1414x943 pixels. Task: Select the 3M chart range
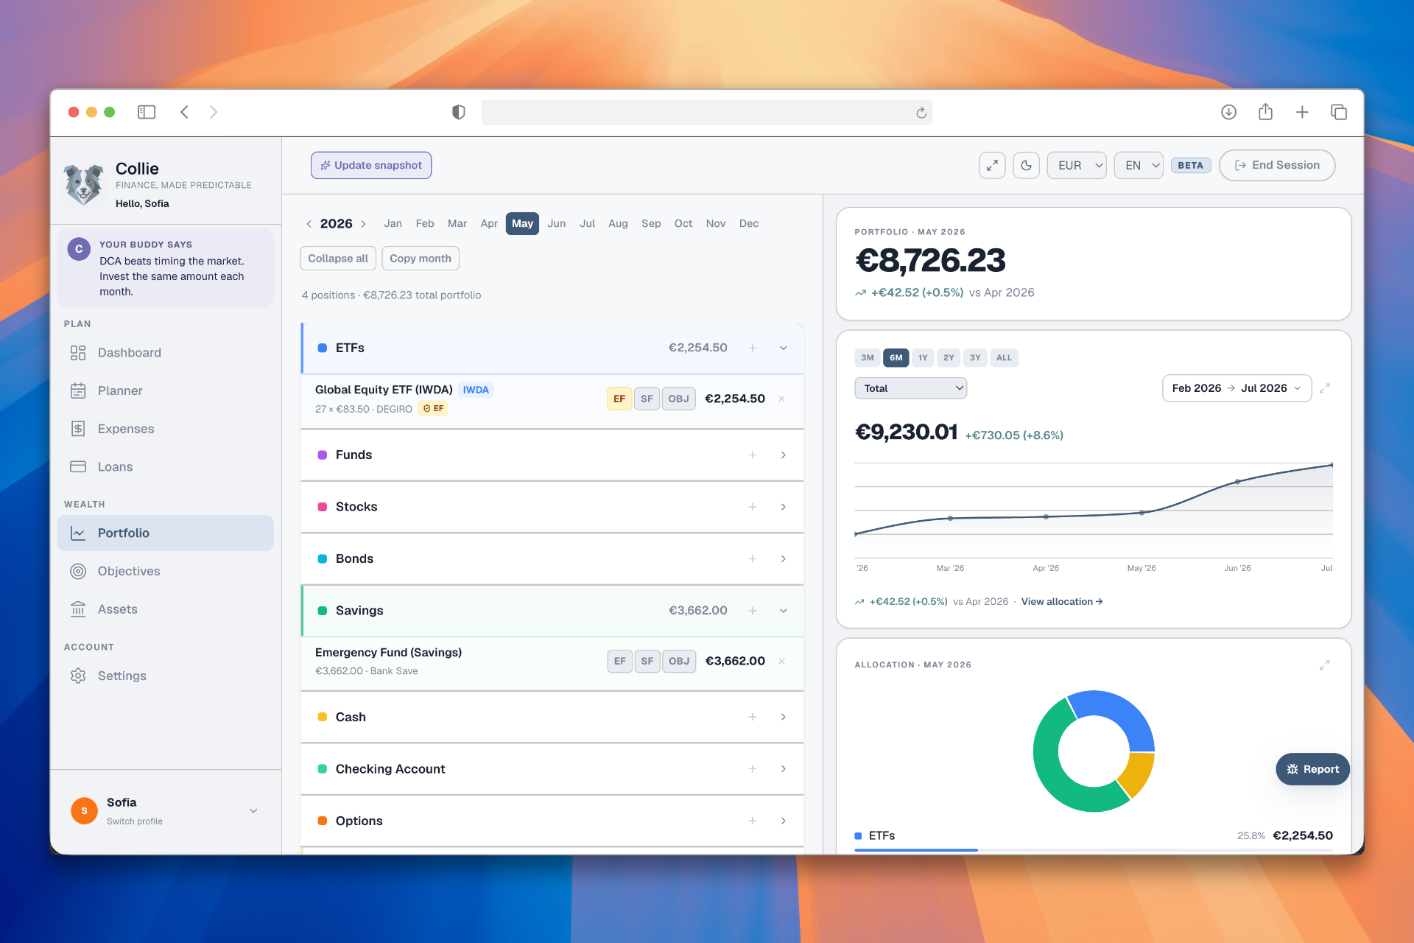pos(868,358)
